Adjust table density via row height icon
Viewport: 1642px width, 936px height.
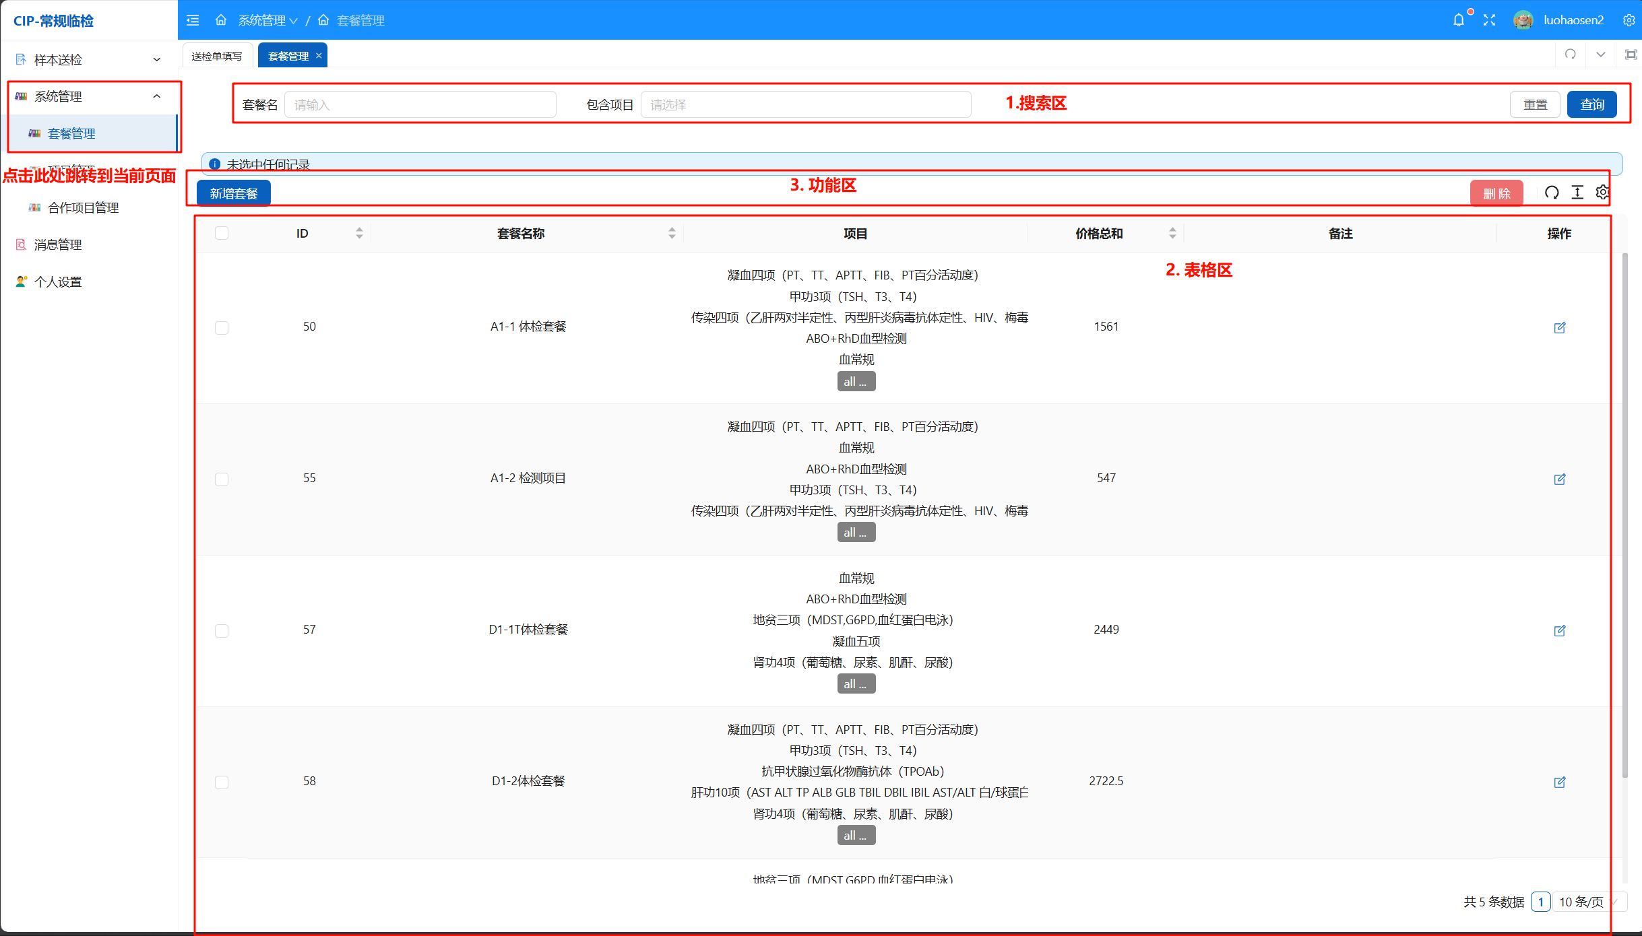pyautogui.click(x=1577, y=193)
